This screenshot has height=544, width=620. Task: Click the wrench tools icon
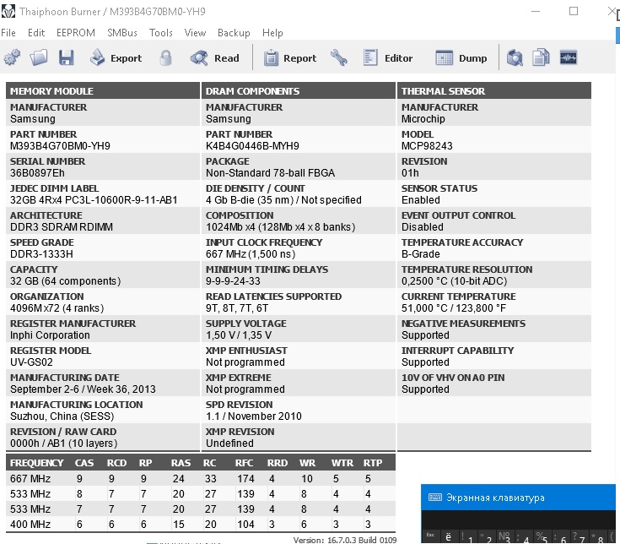[339, 57]
